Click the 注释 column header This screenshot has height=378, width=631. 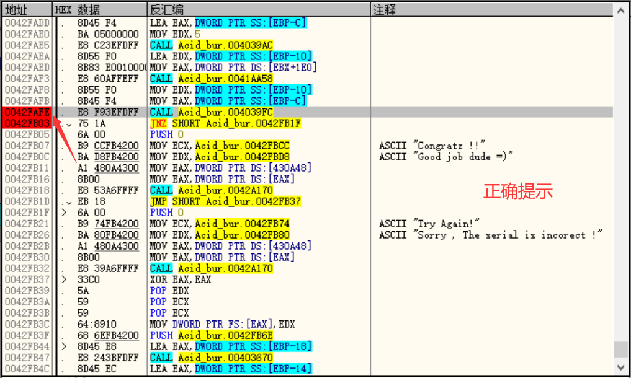coord(491,10)
